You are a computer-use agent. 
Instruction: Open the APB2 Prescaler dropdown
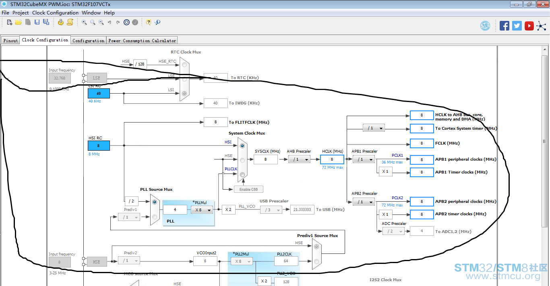click(364, 202)
